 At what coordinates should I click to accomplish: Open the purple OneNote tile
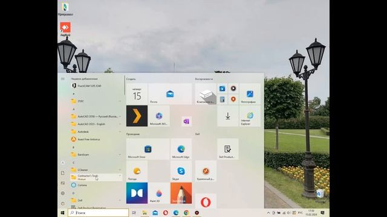click(186, 121)
